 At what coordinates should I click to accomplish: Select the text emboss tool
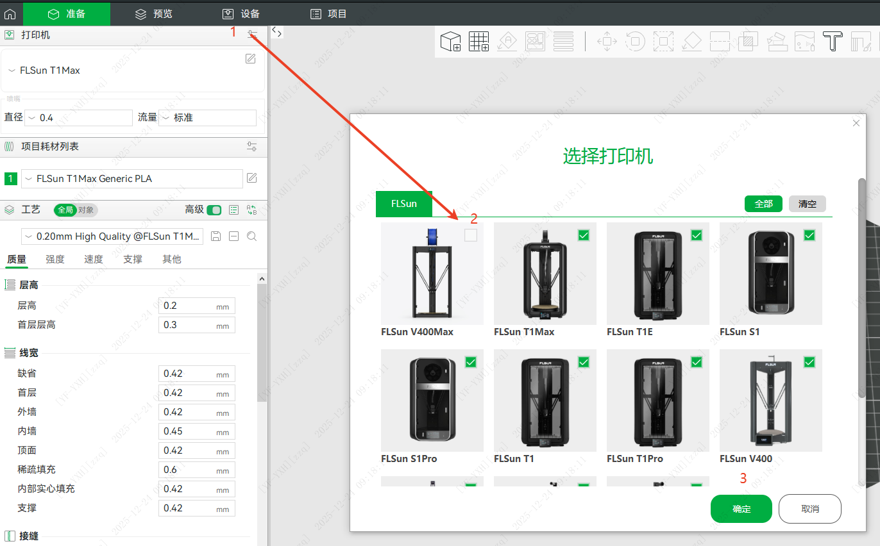[833, 42]
